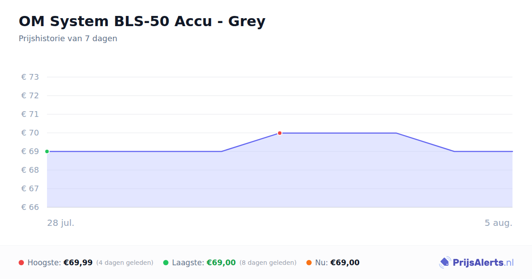
Task: Click the PrijsAlerts price tag logo icon
Action: (x=445, y=263)
